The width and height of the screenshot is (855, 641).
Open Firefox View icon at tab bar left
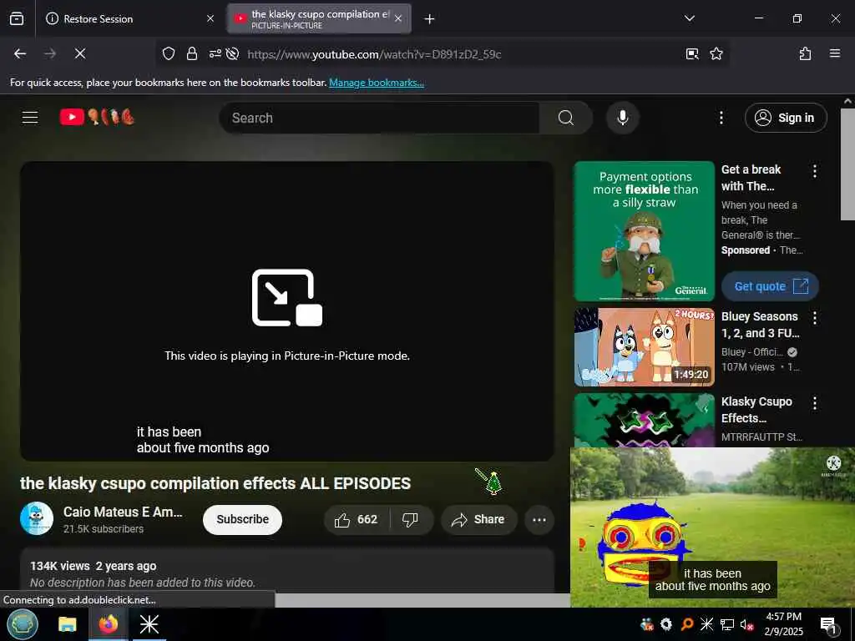pos(17,18)
